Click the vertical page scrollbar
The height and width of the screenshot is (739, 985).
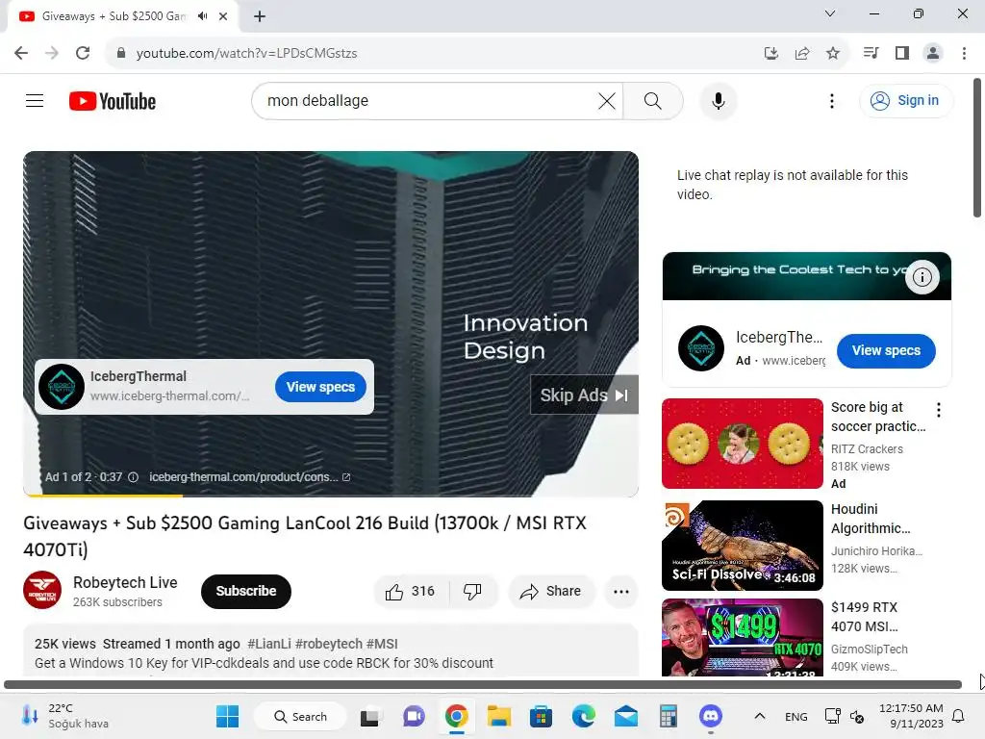click(977, 147)
